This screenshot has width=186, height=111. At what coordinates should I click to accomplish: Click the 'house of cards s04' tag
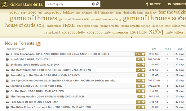(x=24, y=25)
